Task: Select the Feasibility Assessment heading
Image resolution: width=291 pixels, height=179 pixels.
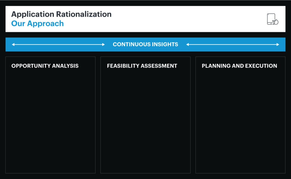Action: point(142,66)
